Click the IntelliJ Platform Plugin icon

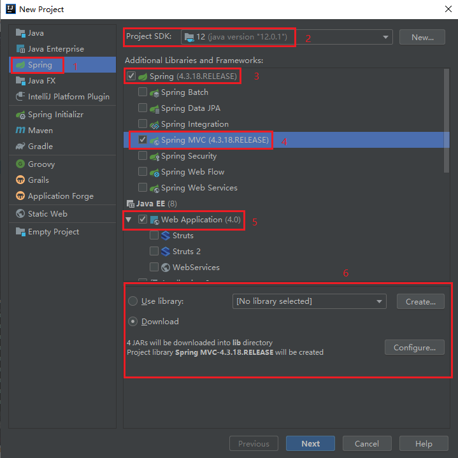click(x=20, y=96)
